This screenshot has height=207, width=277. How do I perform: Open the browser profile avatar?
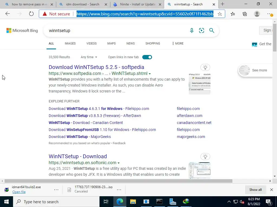point(257,14)
